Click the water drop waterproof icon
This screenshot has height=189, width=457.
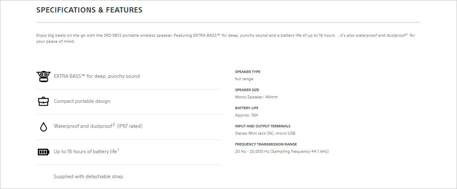tap(44, 127)
